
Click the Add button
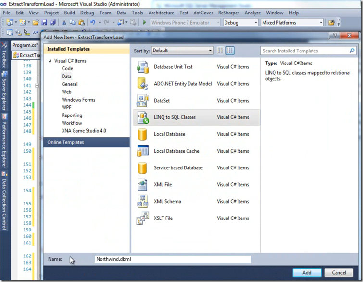tap(307, 273)
